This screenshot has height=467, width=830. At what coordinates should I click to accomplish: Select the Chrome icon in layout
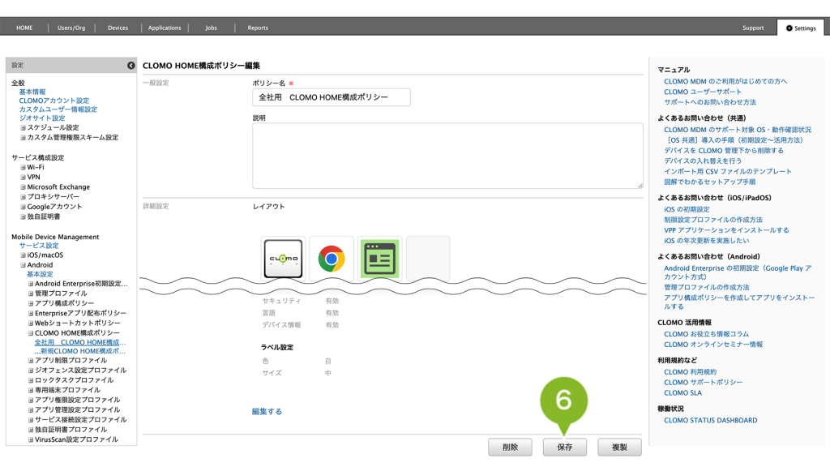coord(331,259)
